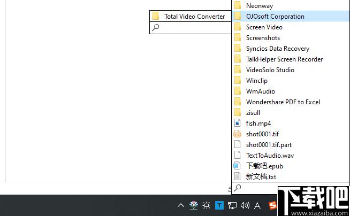Screen dimensions: 350x216
Task: Click the TalkHelper Screen Recorder folder icon
Action: click(x=238, y=59)
